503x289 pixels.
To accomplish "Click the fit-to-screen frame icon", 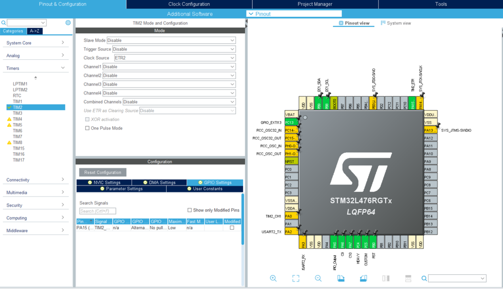I will tap(296, 278).
